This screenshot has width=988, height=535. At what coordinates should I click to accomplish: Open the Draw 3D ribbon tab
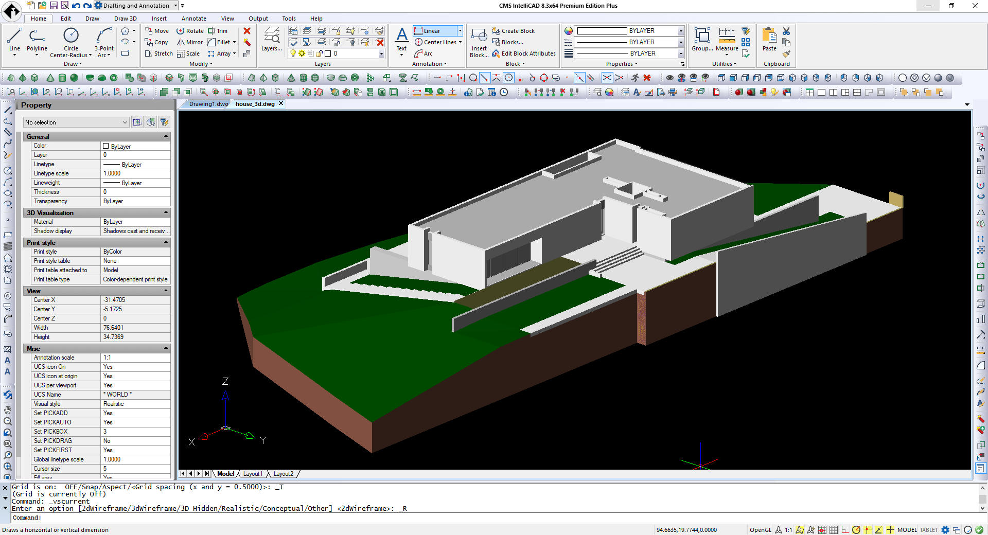point(125,19)
